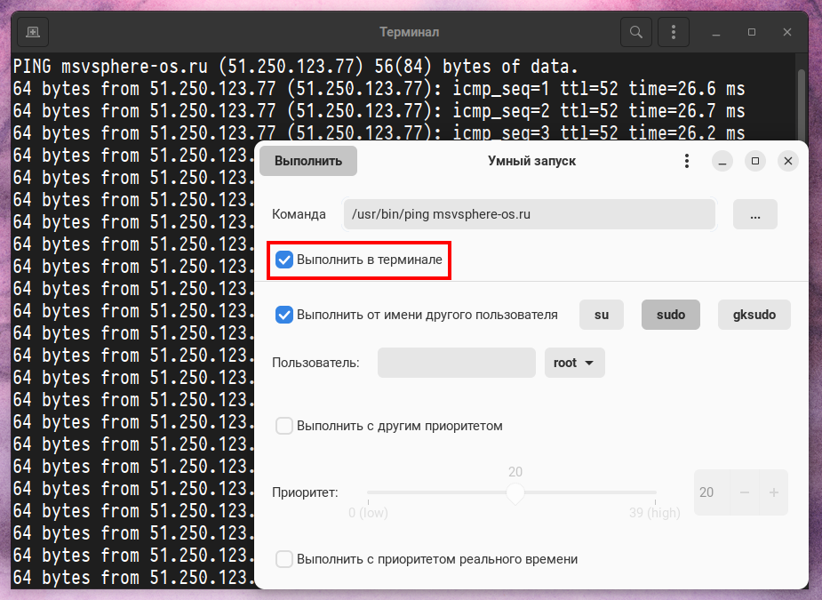Select the su option
822x600 pixels.
point(602,315)
